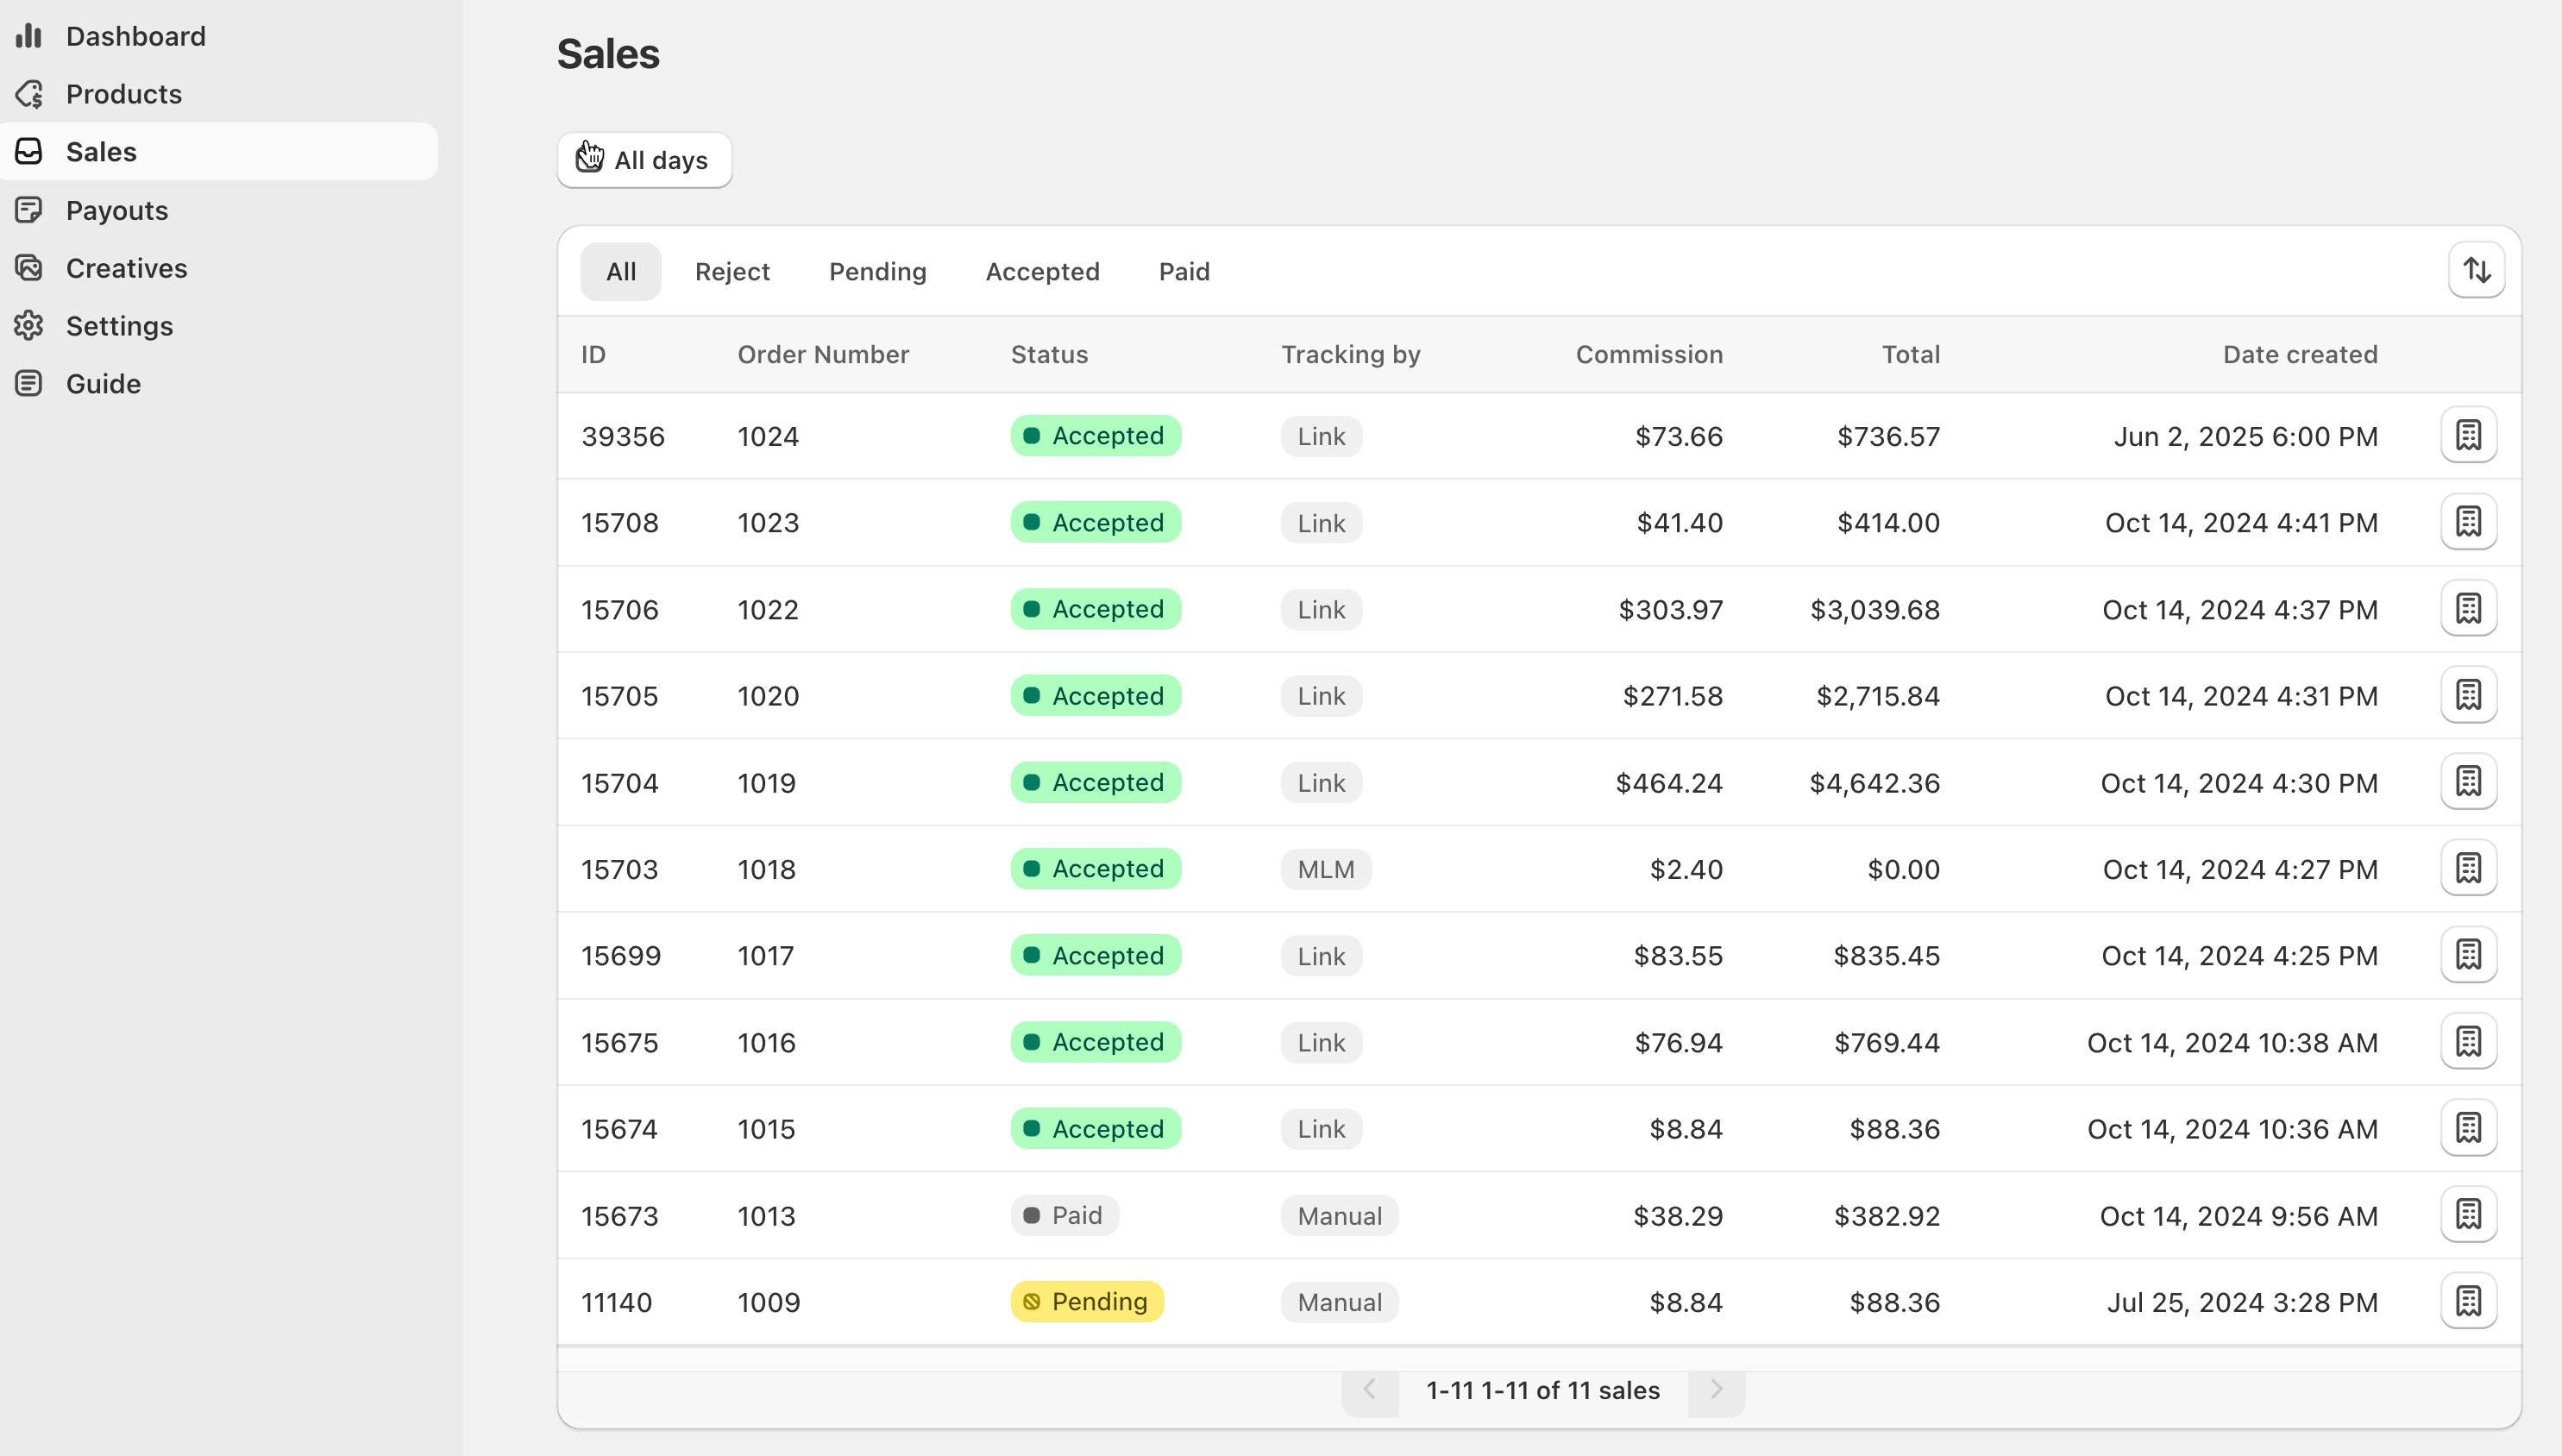This screenshot has width=2562, height=1456.
Task: Open receipt icon for order 1009
Action: (2468, 1301)
